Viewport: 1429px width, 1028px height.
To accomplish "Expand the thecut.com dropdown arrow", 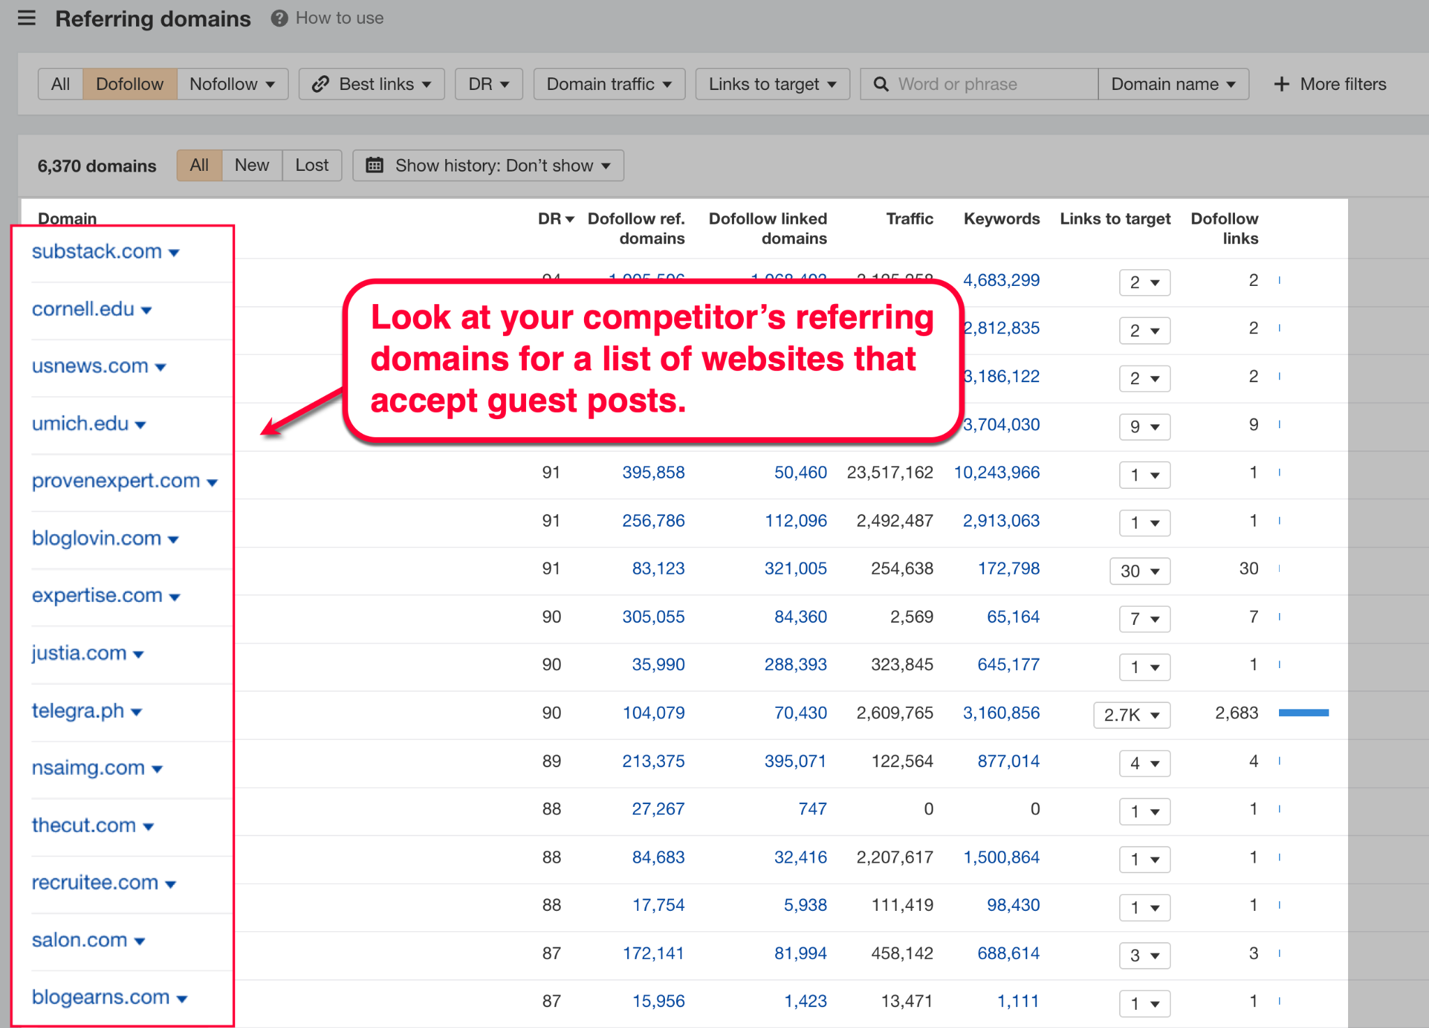I will [148, 826].
